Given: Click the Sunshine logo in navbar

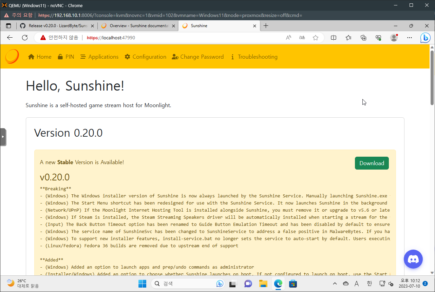Looking at the screenshot, I should (x=12, y=57).
